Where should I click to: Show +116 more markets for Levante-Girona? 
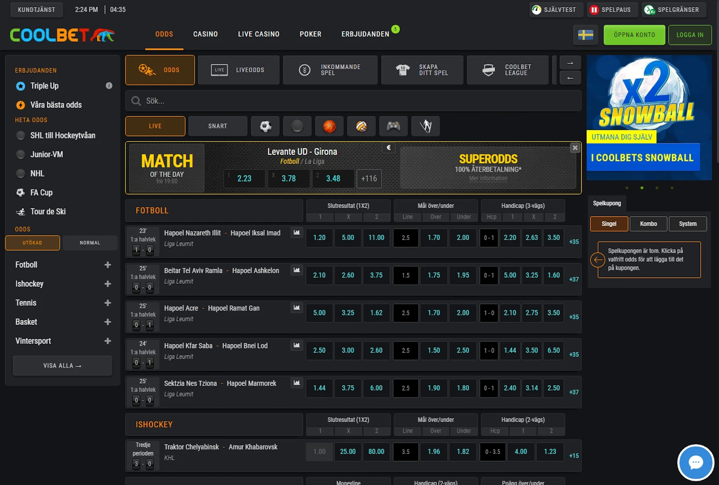pyautogui.click(x=369, y=178)
